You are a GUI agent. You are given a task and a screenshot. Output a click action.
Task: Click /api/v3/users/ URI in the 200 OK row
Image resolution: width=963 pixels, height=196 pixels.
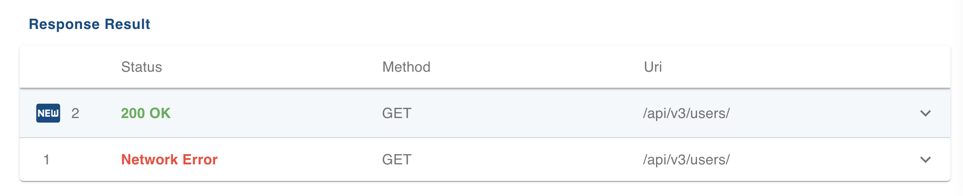point(686,113)
